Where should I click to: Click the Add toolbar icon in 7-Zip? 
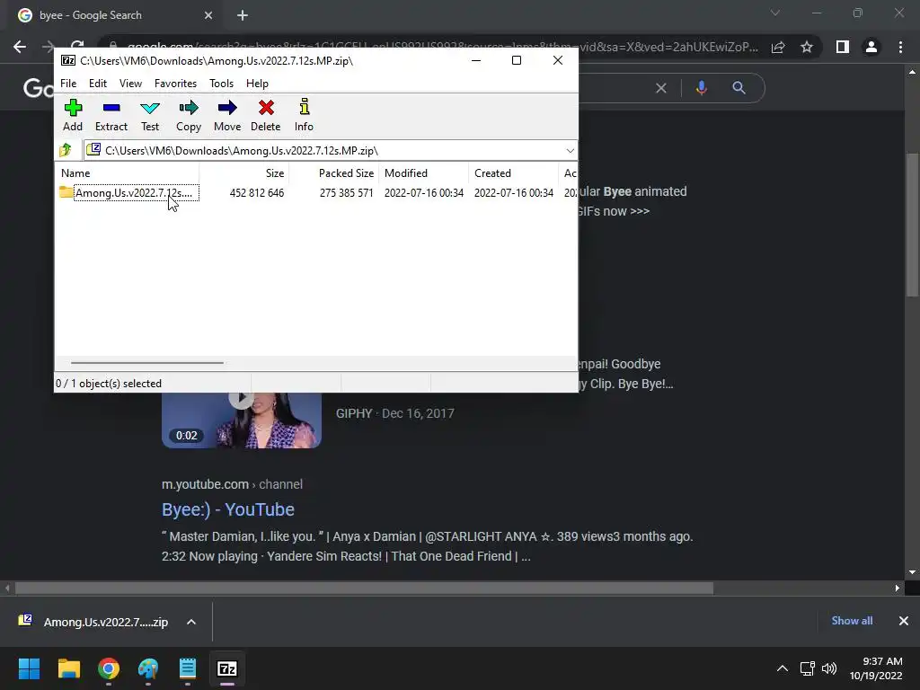73,115
